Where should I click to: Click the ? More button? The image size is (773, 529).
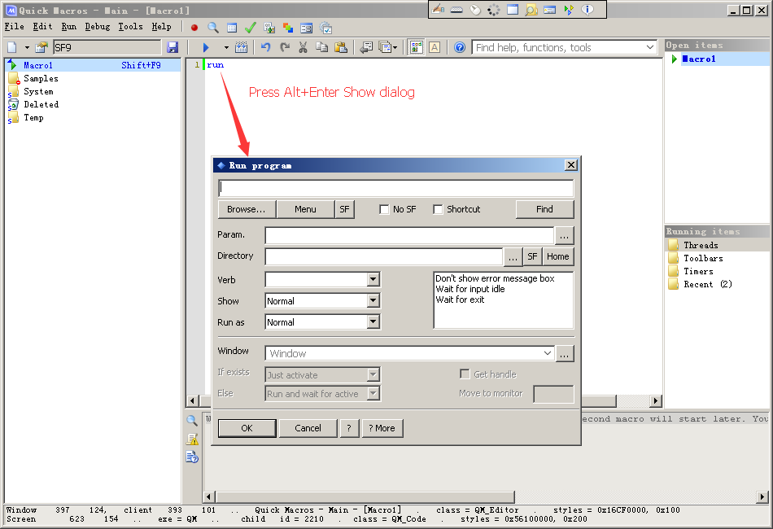[x=382, y=428]
